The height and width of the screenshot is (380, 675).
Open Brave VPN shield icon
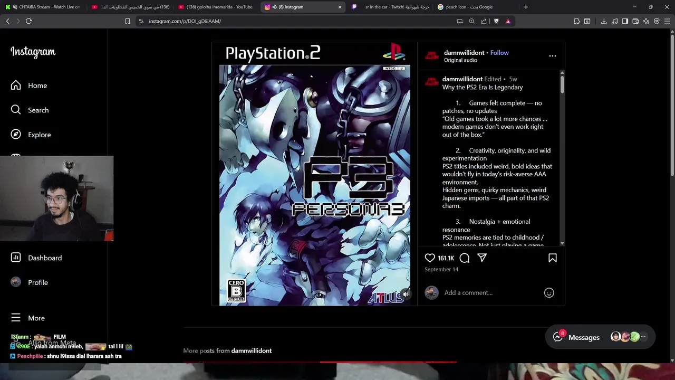coord(657,21)
